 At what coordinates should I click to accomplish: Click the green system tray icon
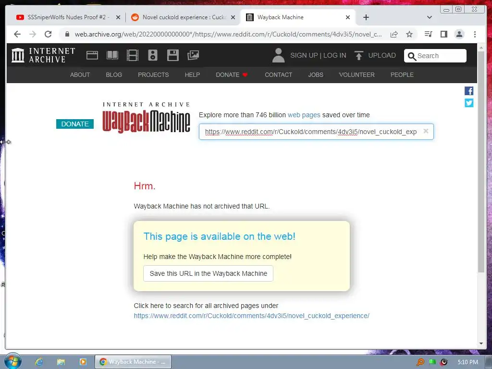[x=432, y=362]
